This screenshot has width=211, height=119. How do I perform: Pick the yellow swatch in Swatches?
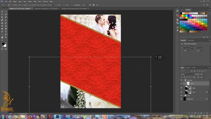click(183, 16)
